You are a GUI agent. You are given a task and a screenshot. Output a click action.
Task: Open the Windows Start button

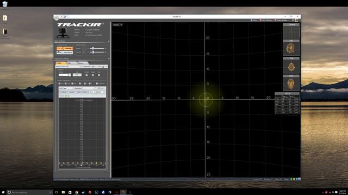(3, 192)
